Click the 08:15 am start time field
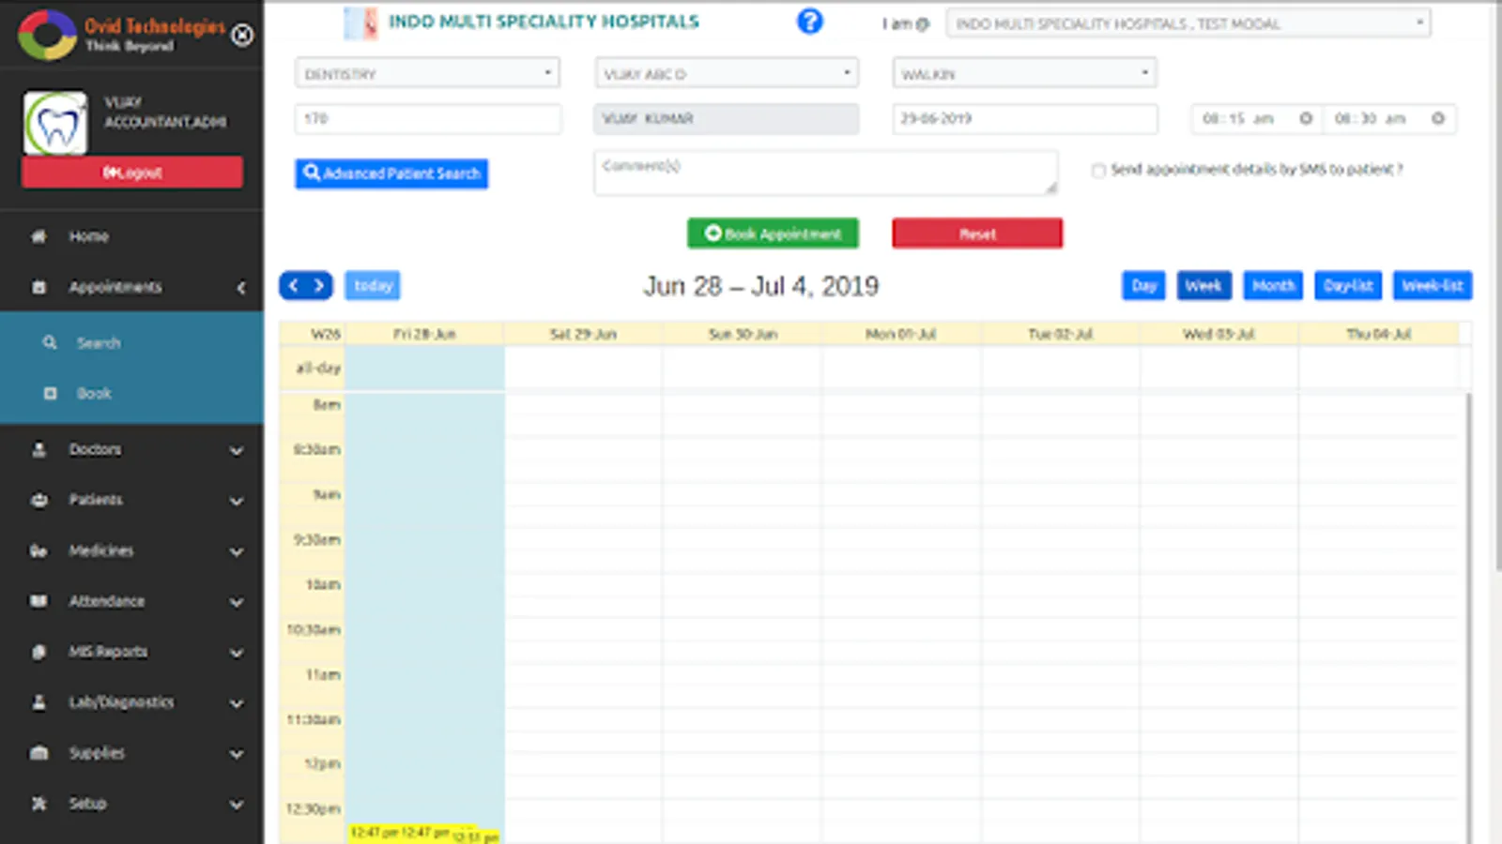1502x844 pixels. point(1258,119)
